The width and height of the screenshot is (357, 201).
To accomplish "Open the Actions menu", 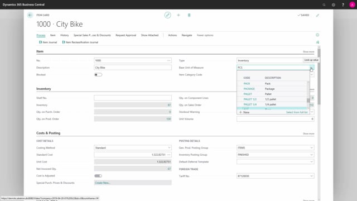I will tap(172, 35).
